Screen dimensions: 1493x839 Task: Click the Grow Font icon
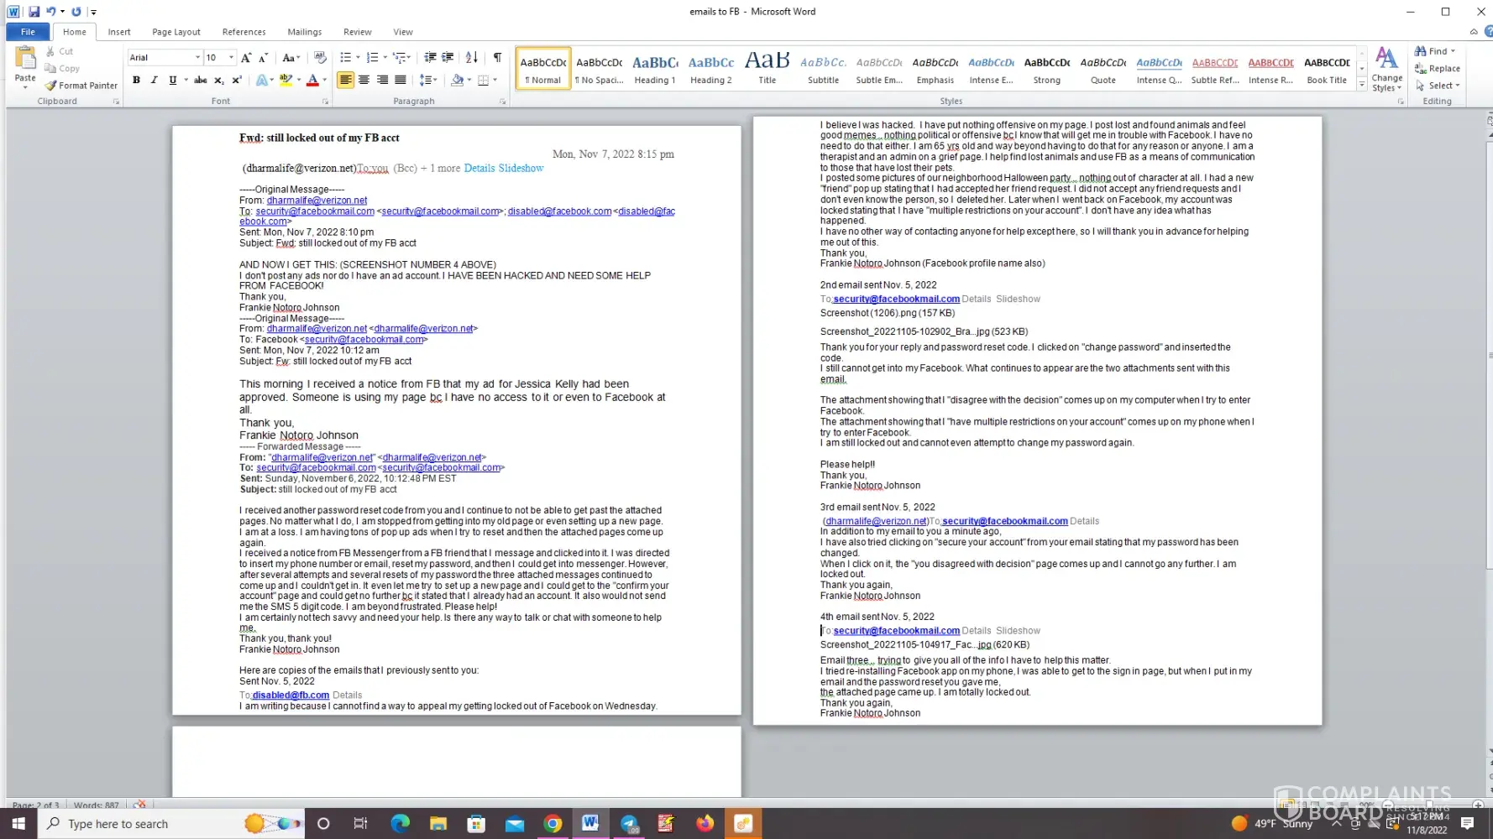[x=245, y=57]
